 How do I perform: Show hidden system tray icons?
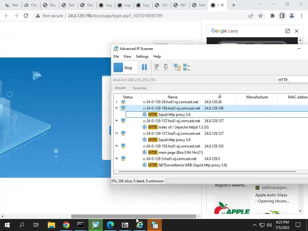coord(254,225)
